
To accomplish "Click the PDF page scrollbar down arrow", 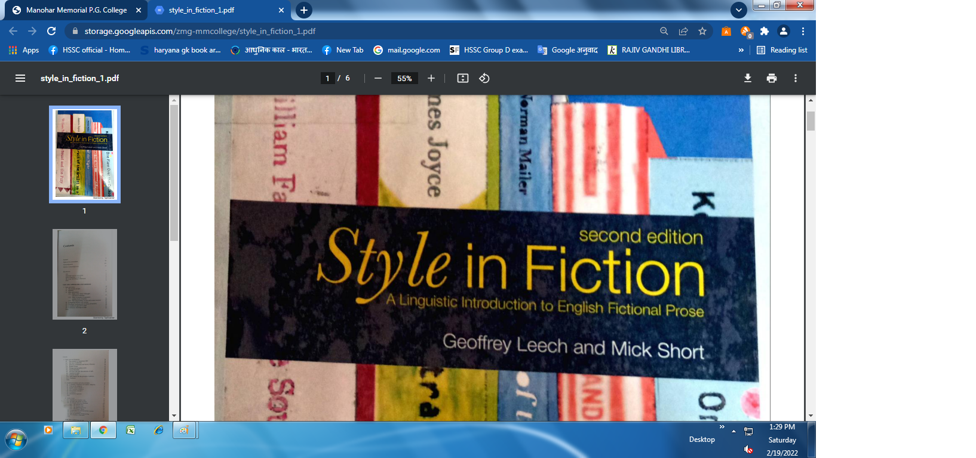I will (811, 416).
